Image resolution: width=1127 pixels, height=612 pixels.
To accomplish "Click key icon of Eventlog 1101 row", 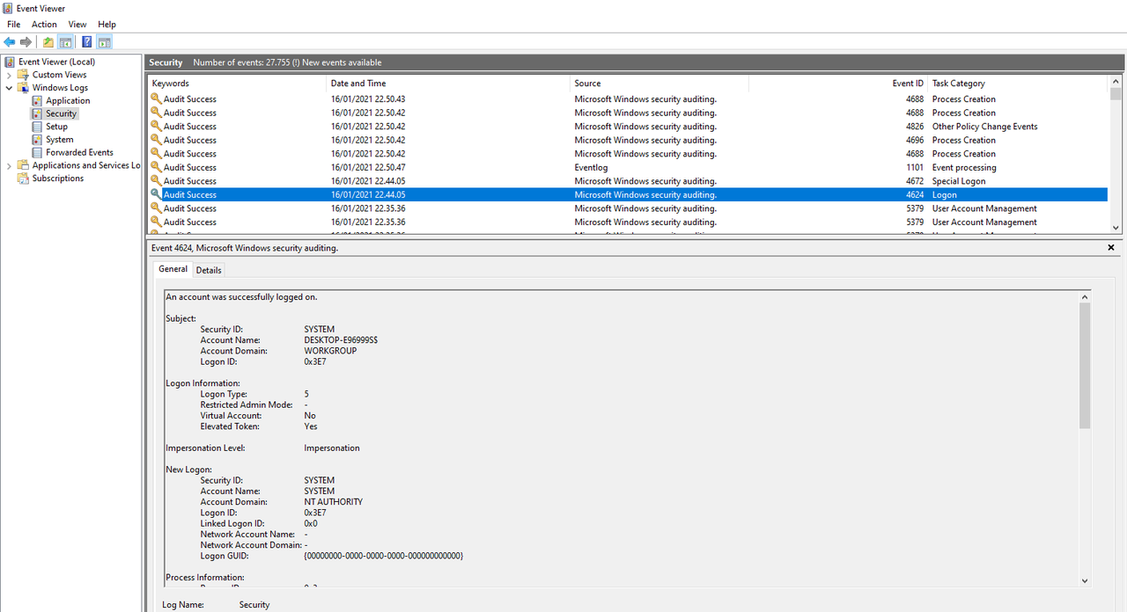I will click(156, 167).
